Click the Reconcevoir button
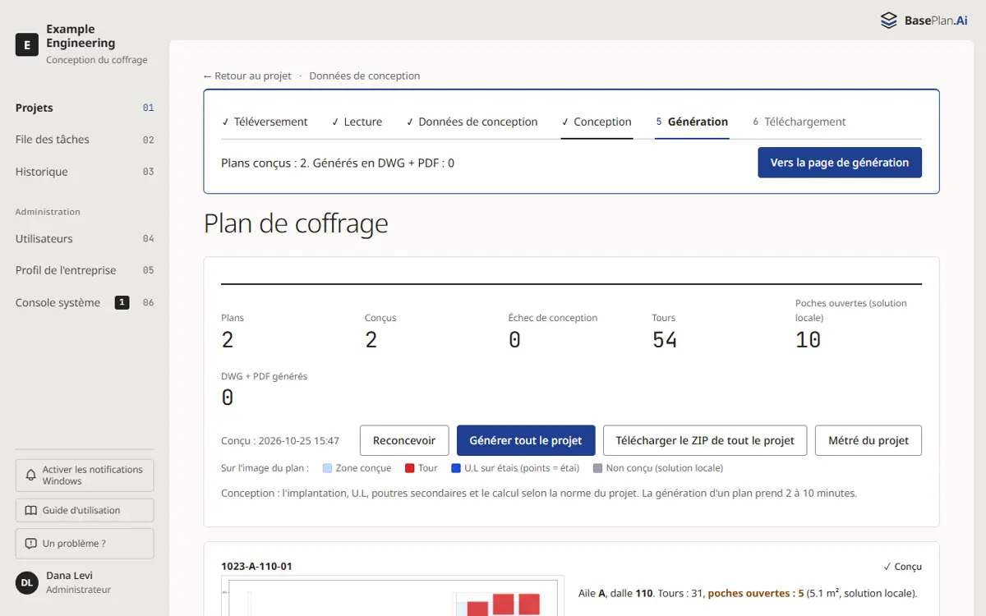Image resolution: width=986 pixels, height=616 pixels. click(404, 440)
